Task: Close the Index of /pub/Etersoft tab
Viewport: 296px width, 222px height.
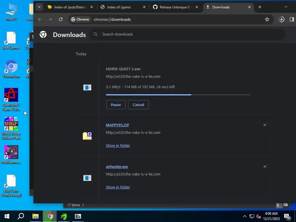Action: [92, 7]
